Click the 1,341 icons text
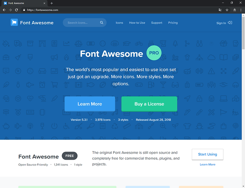 61,164
